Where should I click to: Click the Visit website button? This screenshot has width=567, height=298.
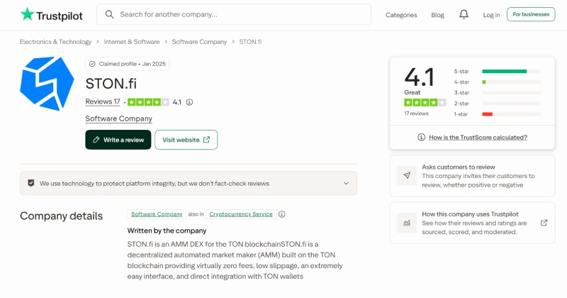[x=186, y=140]
